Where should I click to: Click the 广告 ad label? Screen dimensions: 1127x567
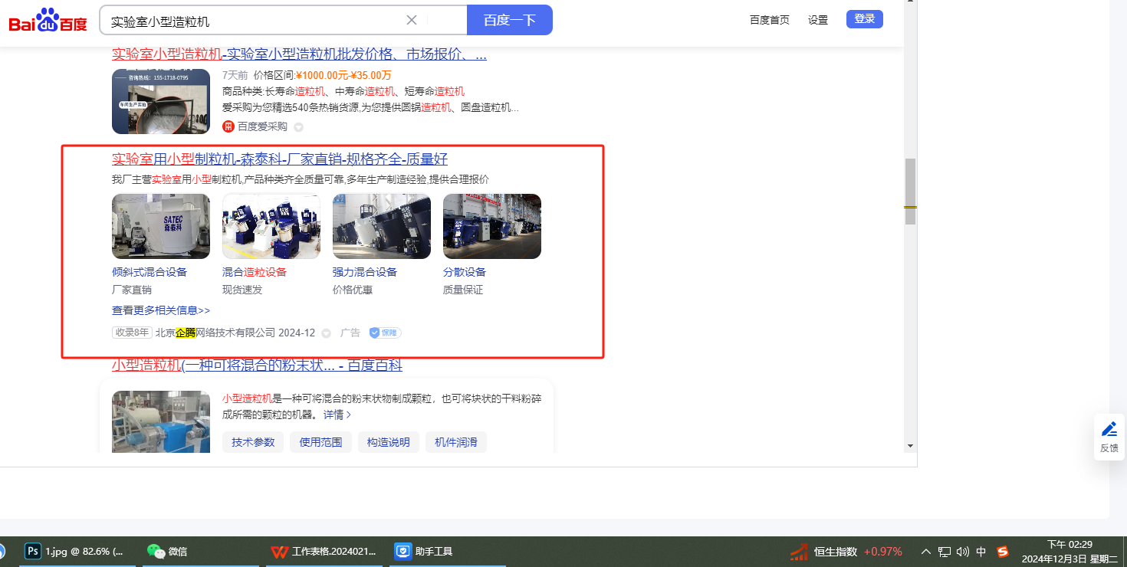(x=350, y=333)
